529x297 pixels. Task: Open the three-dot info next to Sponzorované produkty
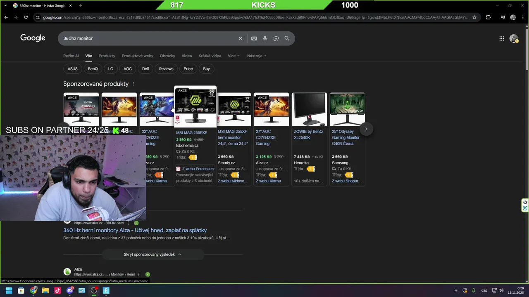(133, 84)
